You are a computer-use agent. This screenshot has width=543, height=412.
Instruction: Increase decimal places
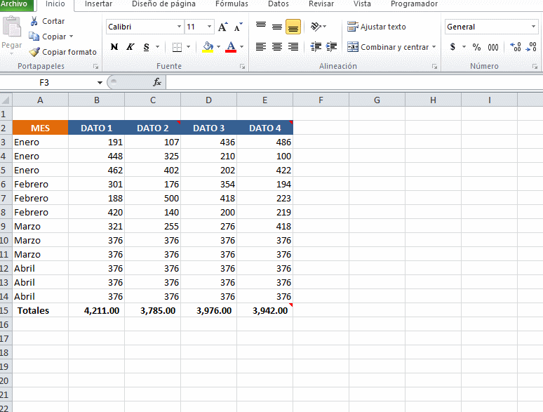coord(516,47)
